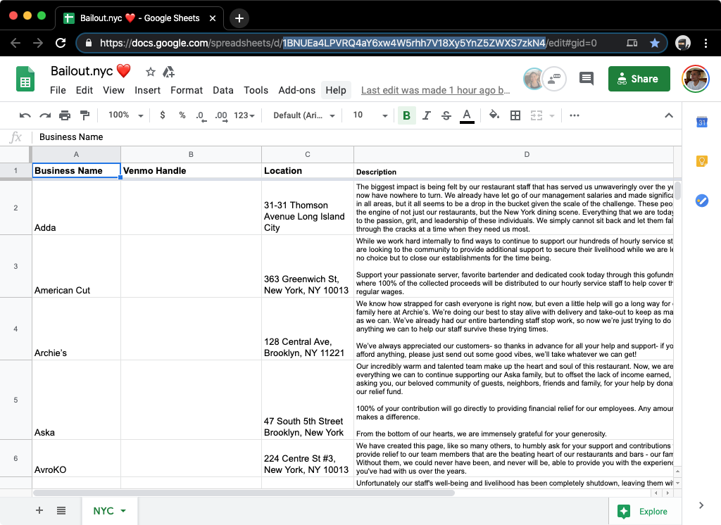Format as percent icon
Screen dimensions: 721x525
(182, 115)
